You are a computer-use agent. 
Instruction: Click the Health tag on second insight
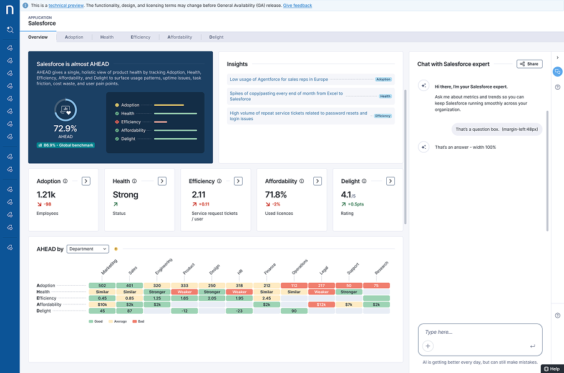tap(385, 97)
